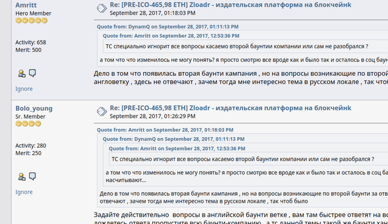The height and width of the screenshot is (224, 388).
Task: Select 'Merit: 500' text
Action: (28, 50)
